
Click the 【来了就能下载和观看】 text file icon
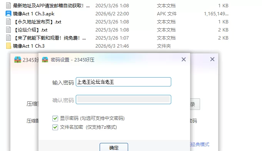[x=8, y=38]
